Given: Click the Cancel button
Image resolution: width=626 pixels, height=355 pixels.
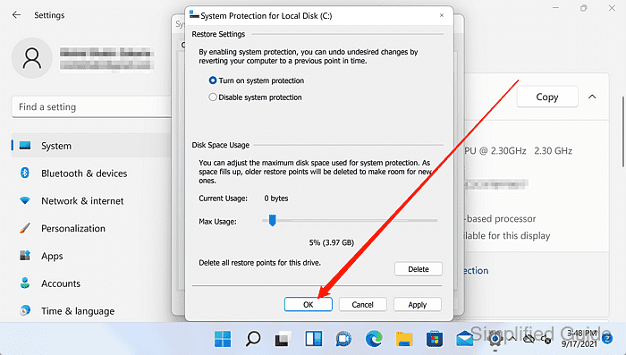Looking at the screenshot, I should point(362,304).
